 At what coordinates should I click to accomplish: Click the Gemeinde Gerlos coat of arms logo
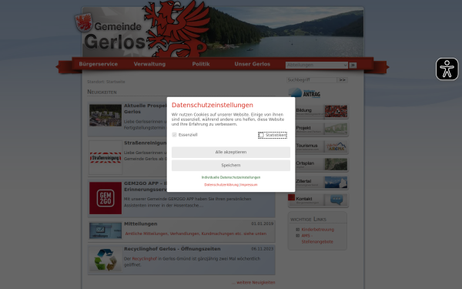[x=84, y=22]
